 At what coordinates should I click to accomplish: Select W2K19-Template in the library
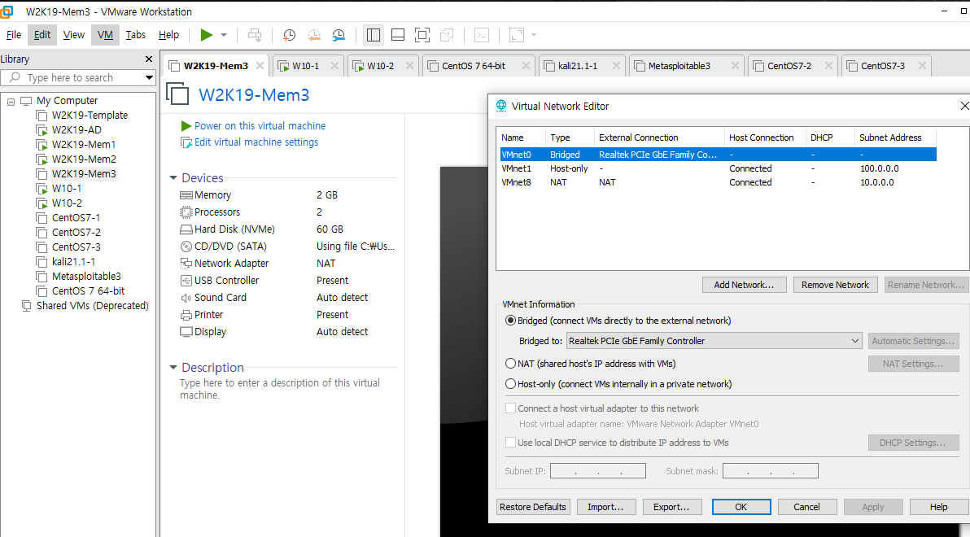tap(90, 115)
